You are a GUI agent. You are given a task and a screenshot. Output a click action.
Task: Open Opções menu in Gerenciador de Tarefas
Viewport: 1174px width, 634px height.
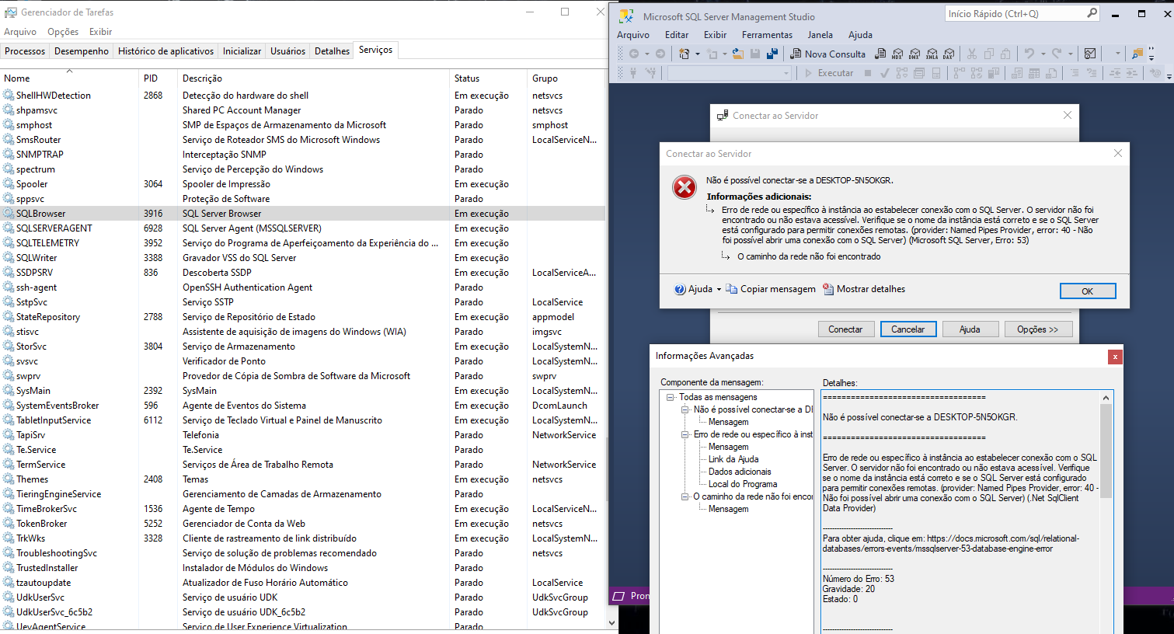tap(63, 32)
